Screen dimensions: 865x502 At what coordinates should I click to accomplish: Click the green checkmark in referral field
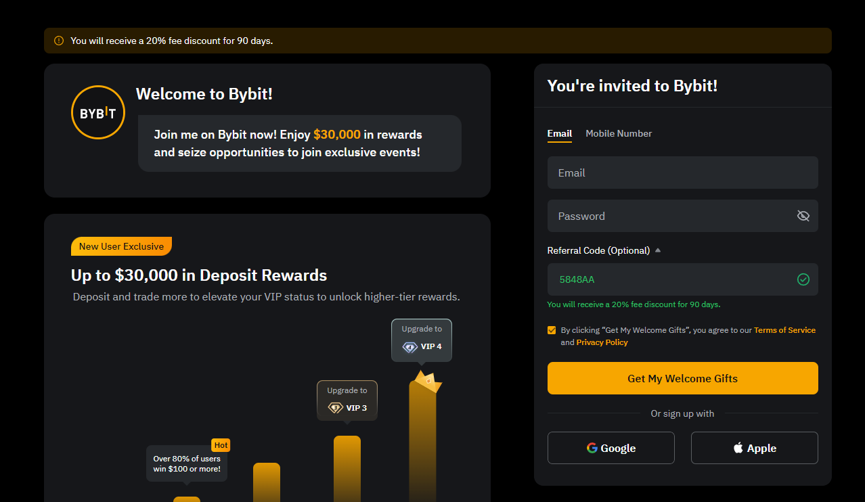click(803, 279)
